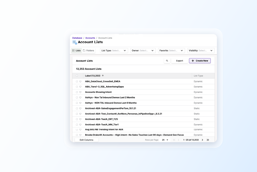Click sort arrow beside Label column
The width and height of the screenshot is (257, 172).
point(103,76)
